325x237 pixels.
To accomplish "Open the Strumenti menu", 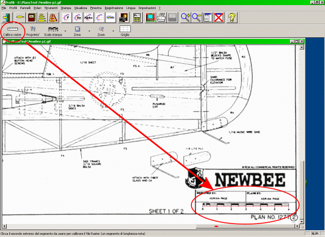I will click(x=51, y=8).
